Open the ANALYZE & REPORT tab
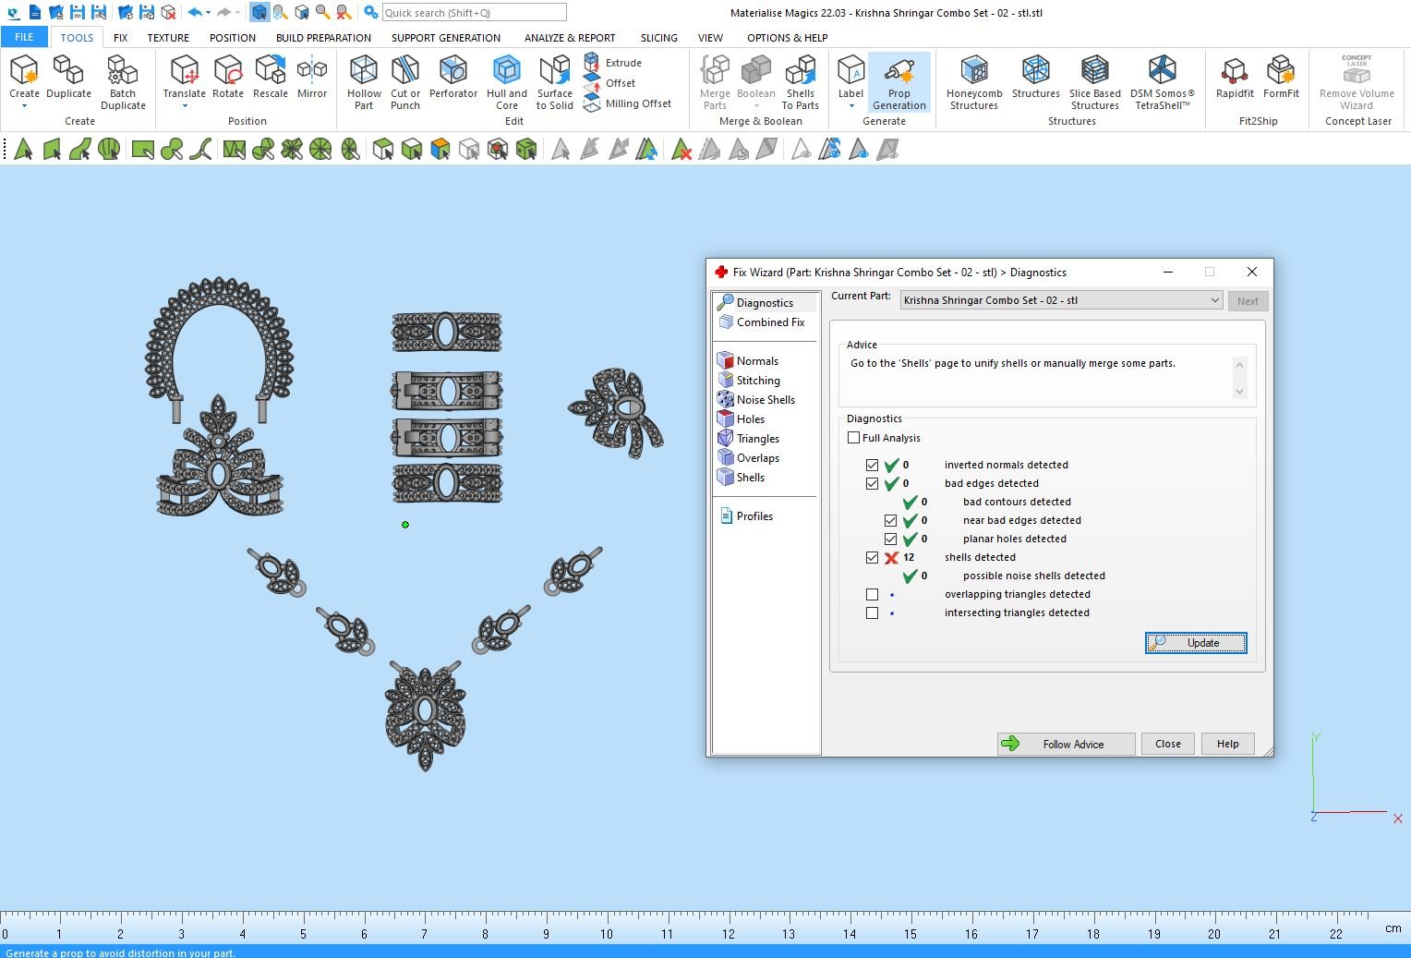Viewport: 1411px width, 958px height. tap(569, 38)
